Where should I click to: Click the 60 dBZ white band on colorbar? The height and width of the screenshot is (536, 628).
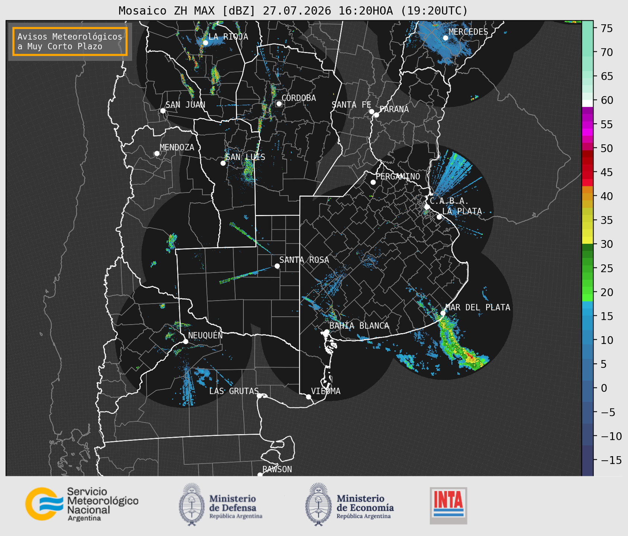(x=587, y=103)
